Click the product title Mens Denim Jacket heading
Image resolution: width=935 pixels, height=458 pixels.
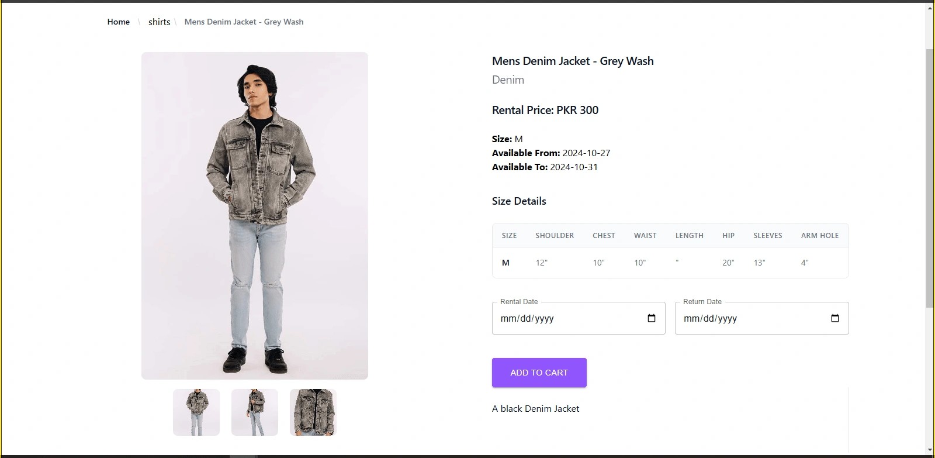[573, 61]
